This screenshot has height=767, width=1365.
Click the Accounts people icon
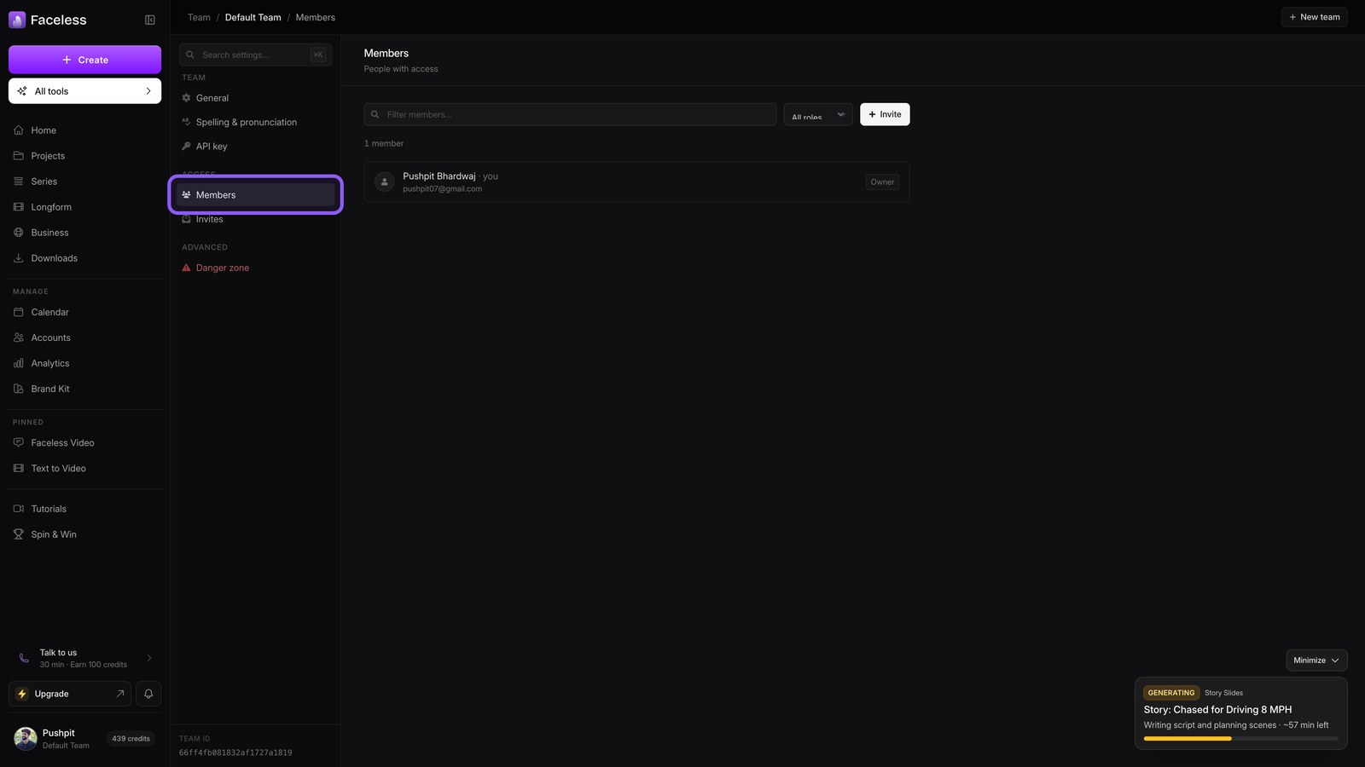click(19, 337)
